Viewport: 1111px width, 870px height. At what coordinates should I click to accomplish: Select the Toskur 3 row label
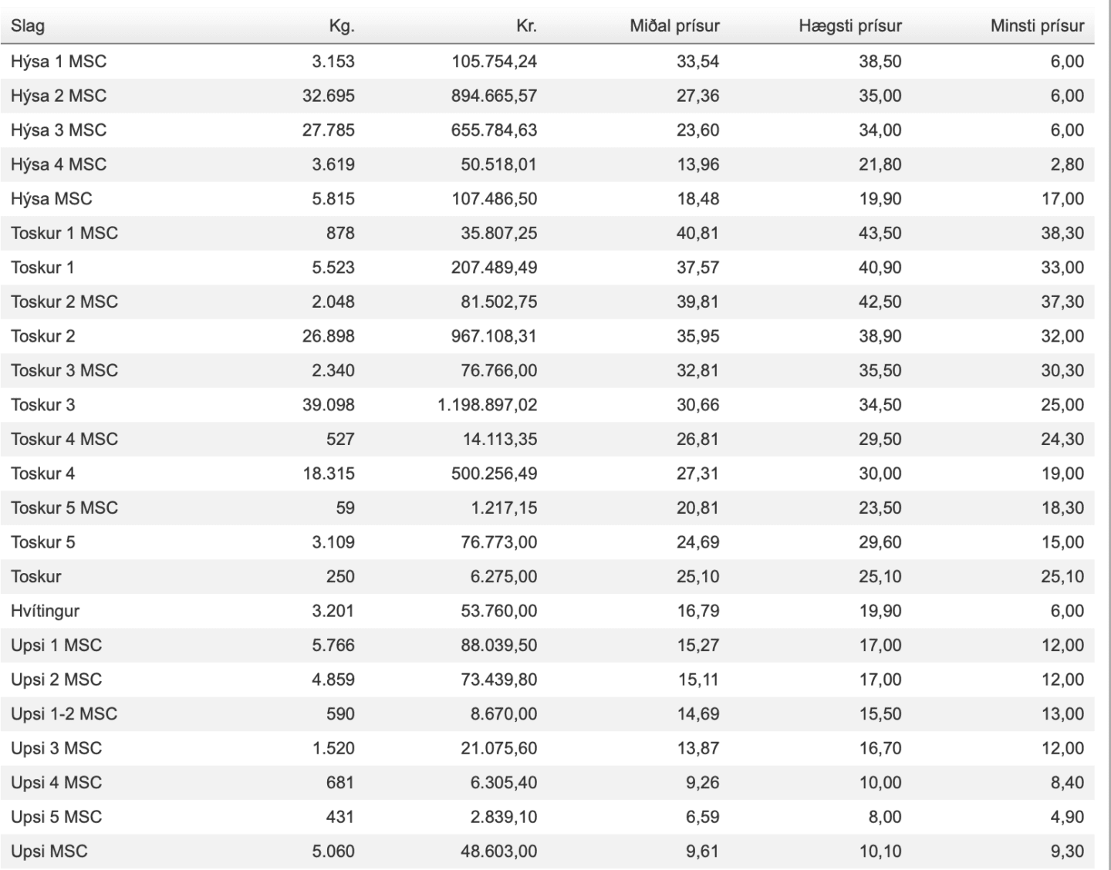click(43, 405)
